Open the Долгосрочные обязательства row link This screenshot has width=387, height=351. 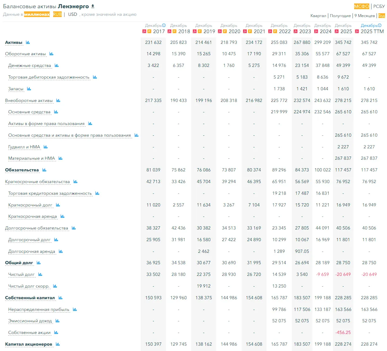(x=36, y=228)
